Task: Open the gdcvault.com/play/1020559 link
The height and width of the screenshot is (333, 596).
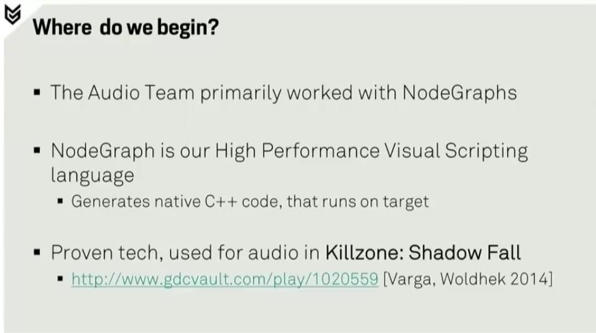Action: (224, 279)
